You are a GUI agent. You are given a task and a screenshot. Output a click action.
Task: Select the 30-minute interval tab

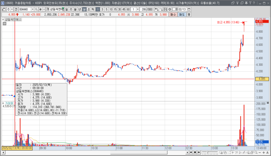[x=120, y=9]
